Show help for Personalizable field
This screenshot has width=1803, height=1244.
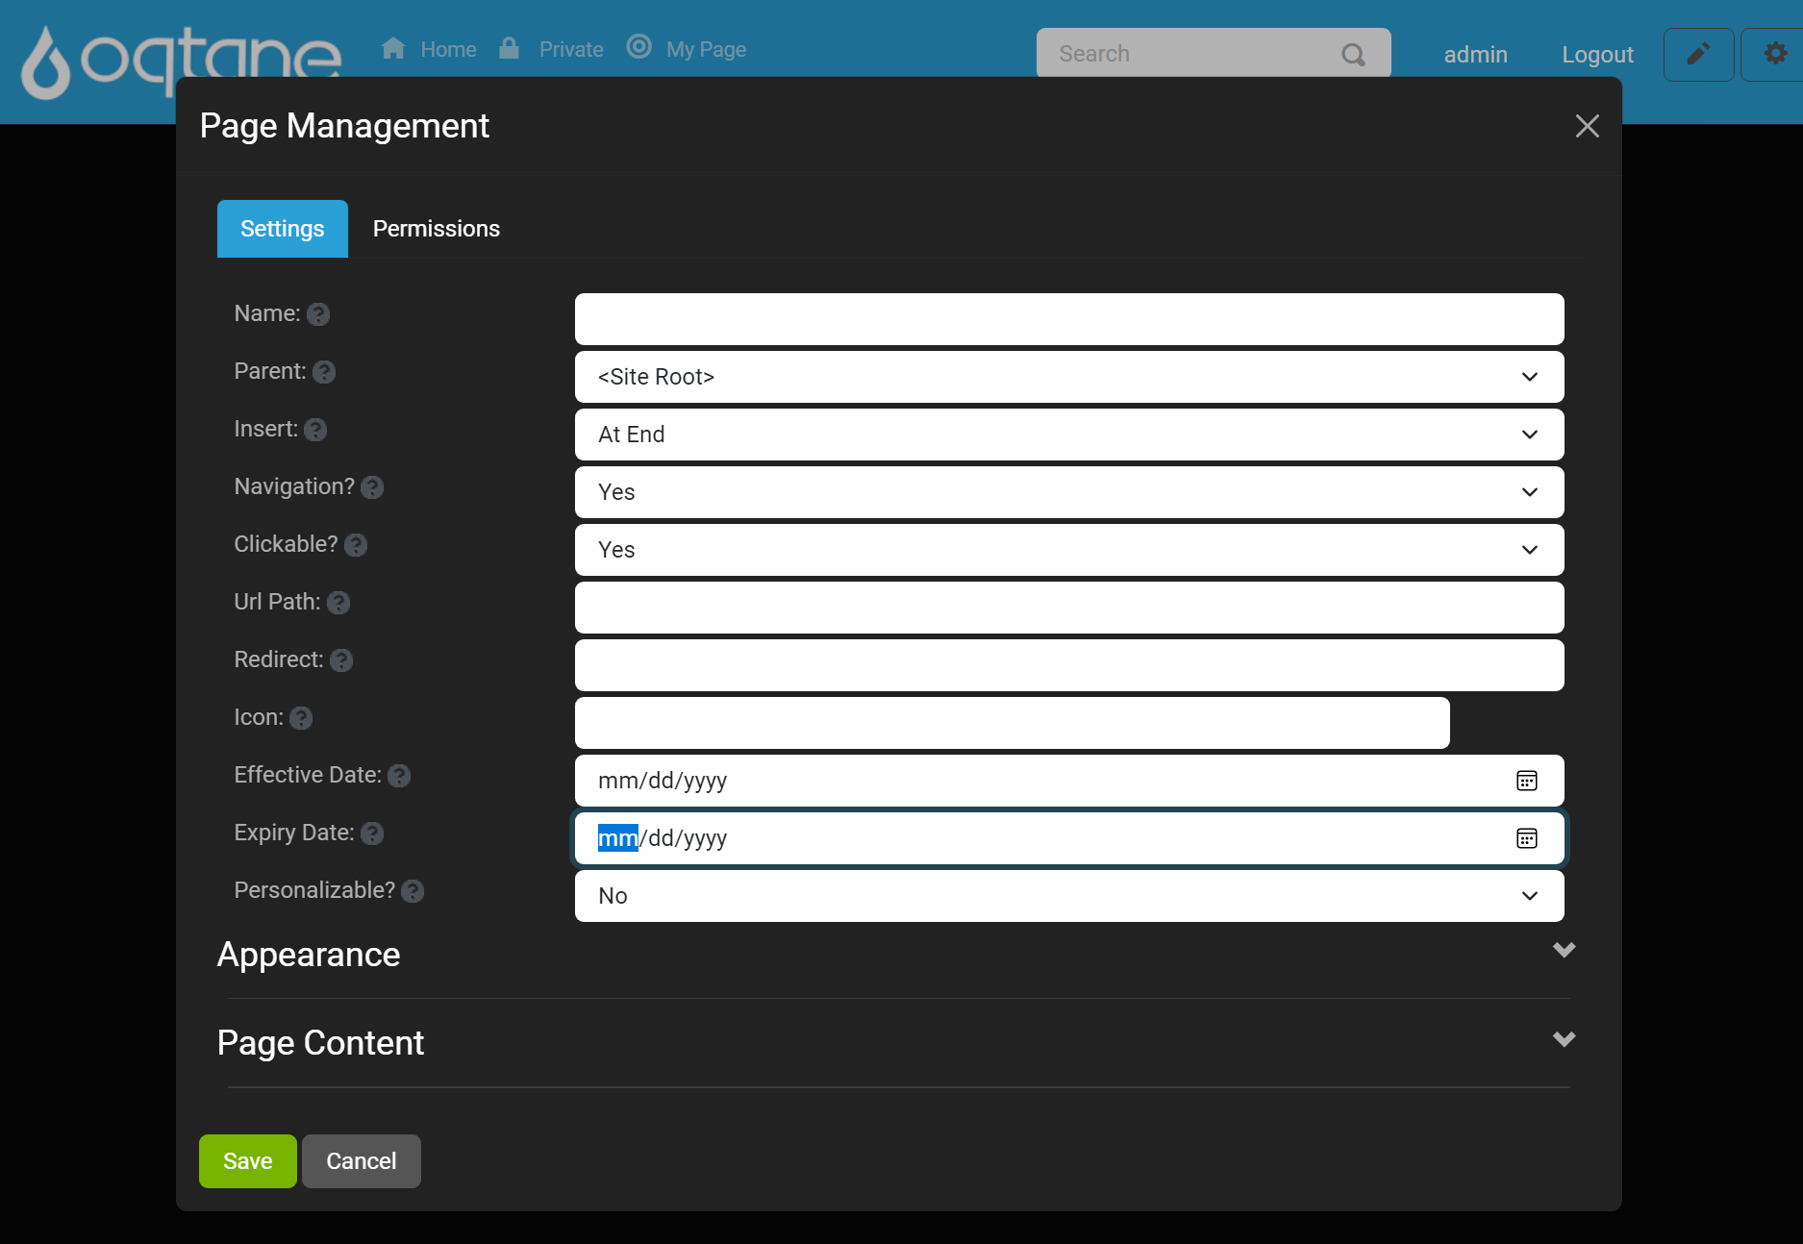[x=413, y=891]
